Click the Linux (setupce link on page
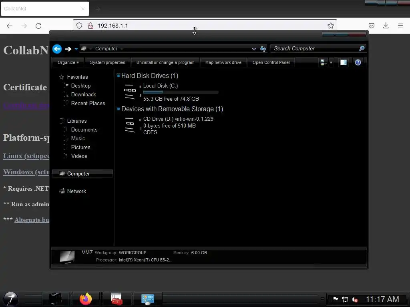 click(x=26, y=156)
